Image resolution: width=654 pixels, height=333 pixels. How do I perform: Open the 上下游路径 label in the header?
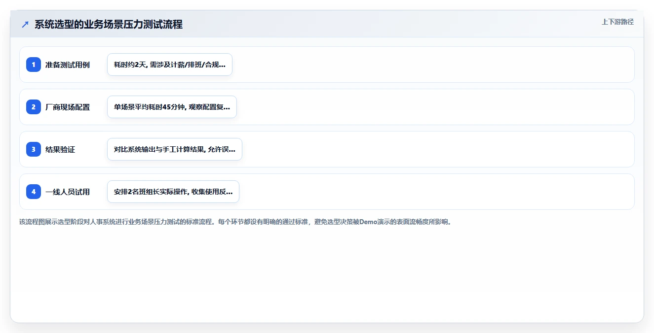617,22
